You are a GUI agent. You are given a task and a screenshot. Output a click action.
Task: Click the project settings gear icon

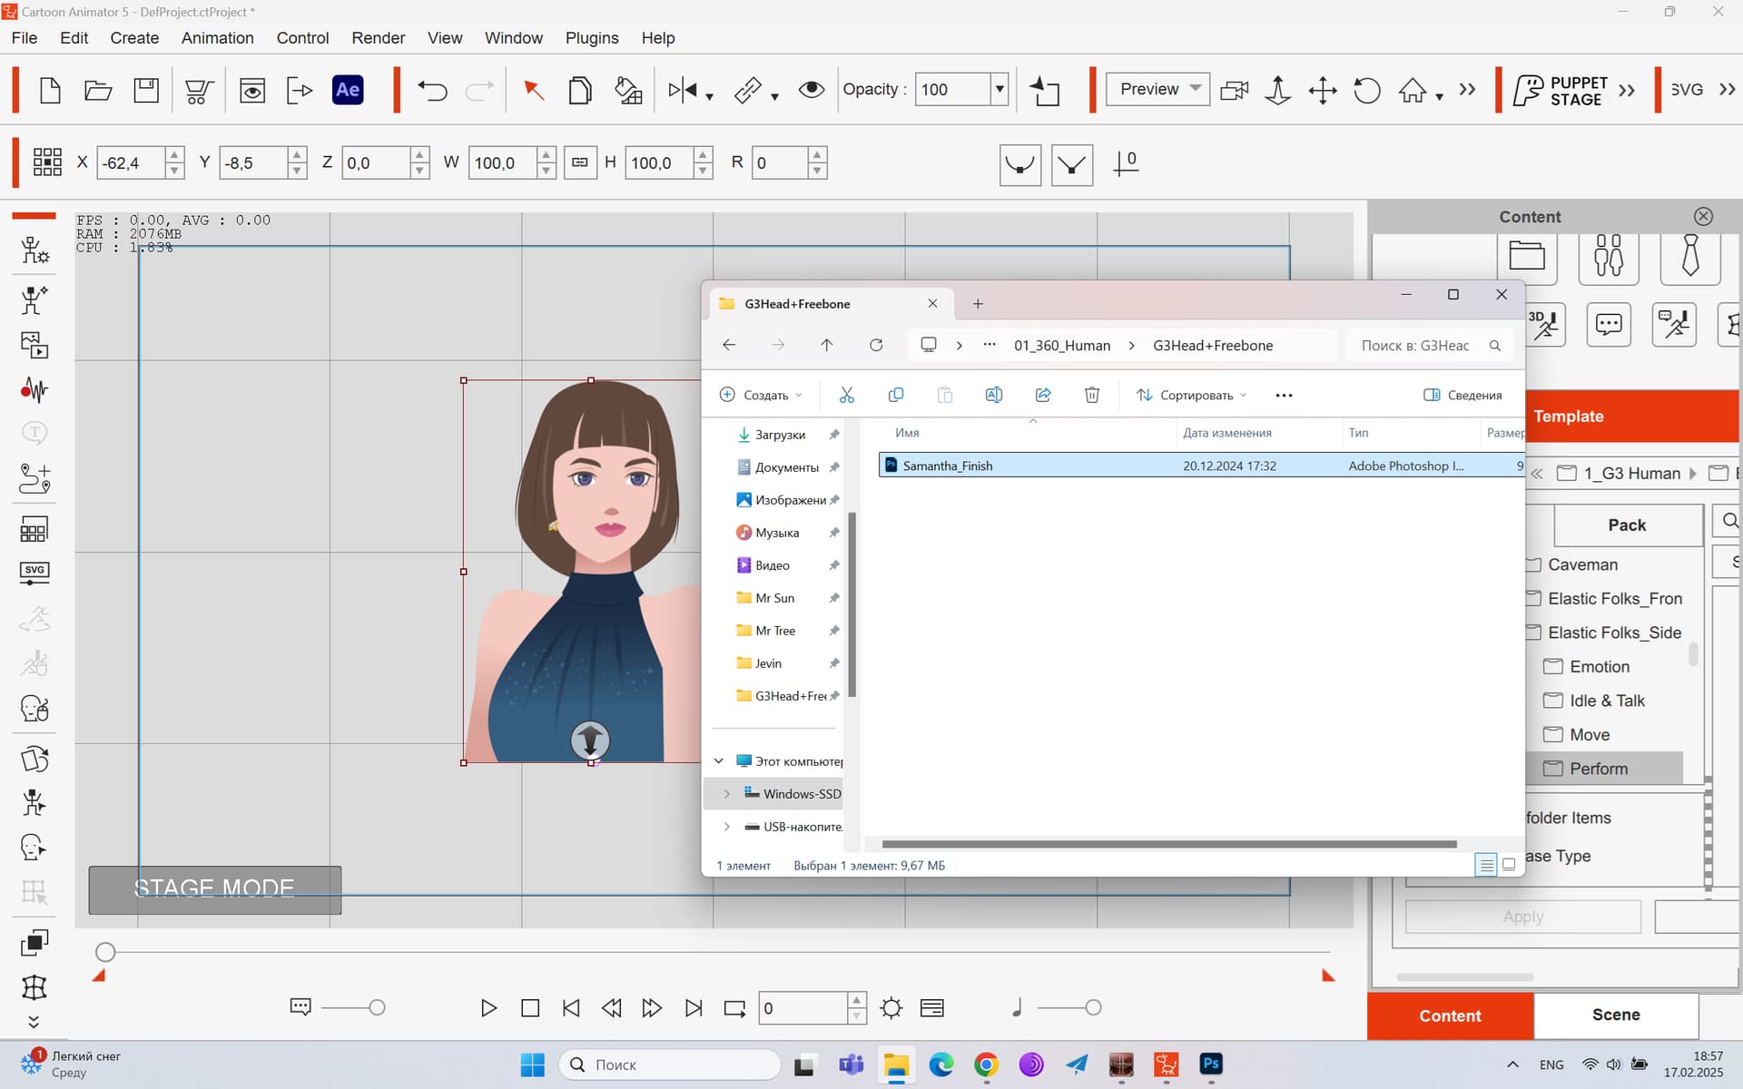(891, 1008)
